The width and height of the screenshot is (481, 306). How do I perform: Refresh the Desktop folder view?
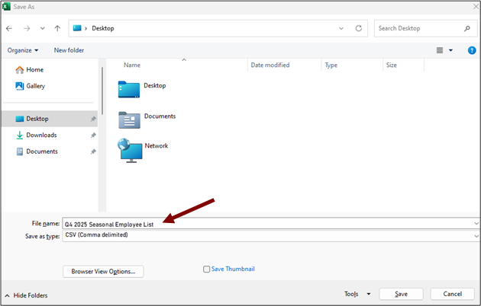(358, 28)
